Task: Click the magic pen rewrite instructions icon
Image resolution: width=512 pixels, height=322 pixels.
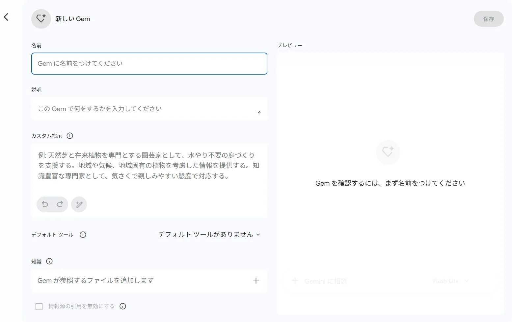Action: coord(79,204)
